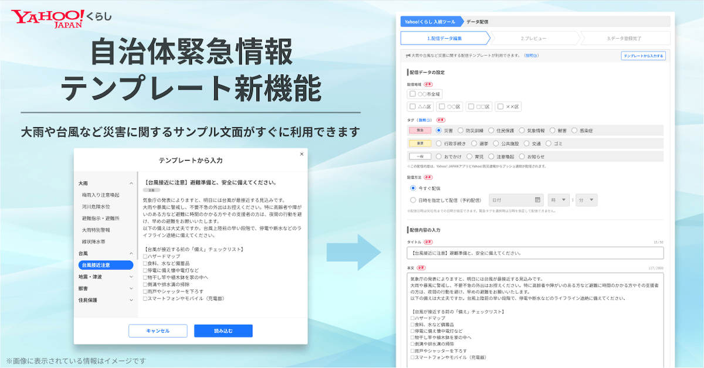The height and width of the screenshot is (368, 704).
Task: Choose 日時を指定して配信（予約配信）option
Action: tap(412, 199)
